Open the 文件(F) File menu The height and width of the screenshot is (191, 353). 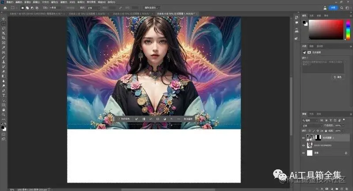[x=10, y=2]
